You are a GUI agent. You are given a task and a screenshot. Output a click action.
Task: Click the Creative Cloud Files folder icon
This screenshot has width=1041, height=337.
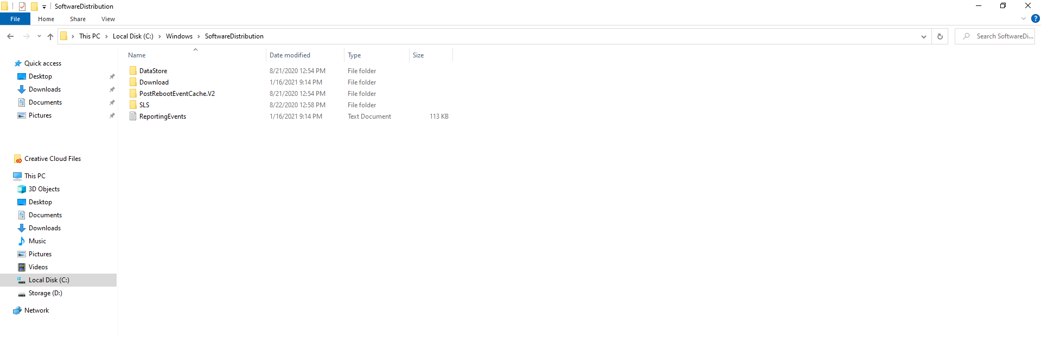pyautogui.click(x=18, y=159)
